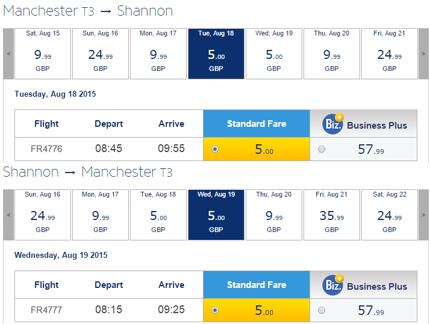Viewport: 430px width, 324px height.
Task: Select Thu, Aug 20 outbound date for 9.99
Action: [x=332, y=53]
